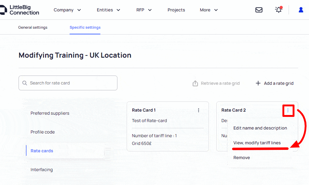Screen dimensions: 309x185
Task: Select Remove from the context menu
Action: click(x=241, y=157)
